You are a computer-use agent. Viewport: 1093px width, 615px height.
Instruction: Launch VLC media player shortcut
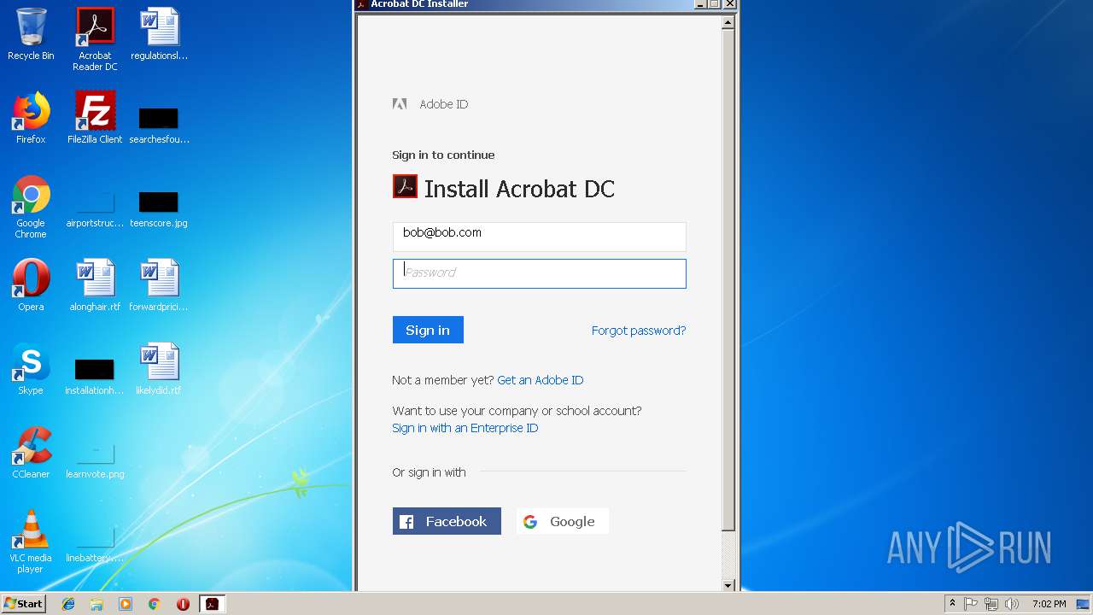click(31, 542)
